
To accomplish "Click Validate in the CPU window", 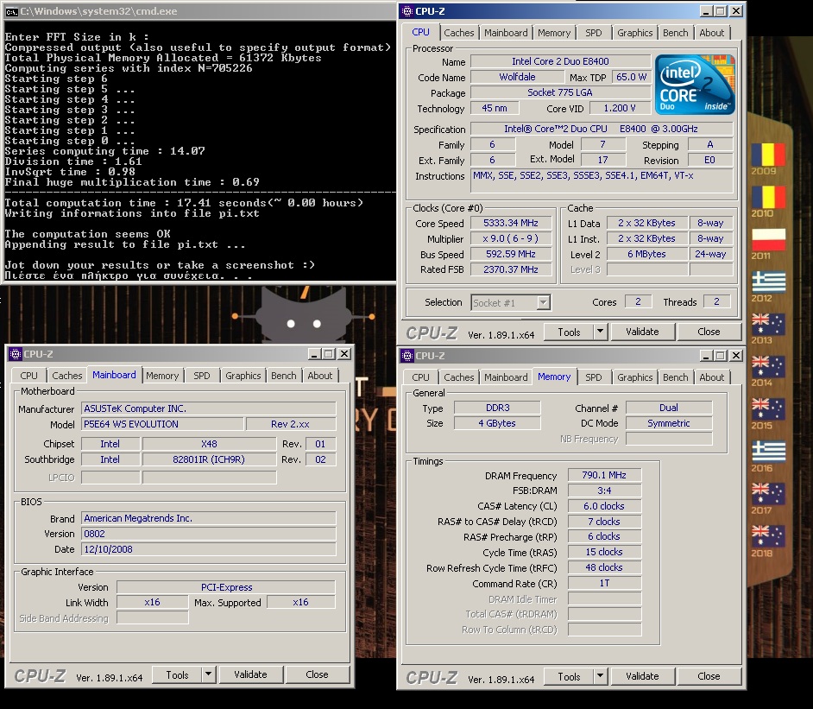I will coord(642,332).
